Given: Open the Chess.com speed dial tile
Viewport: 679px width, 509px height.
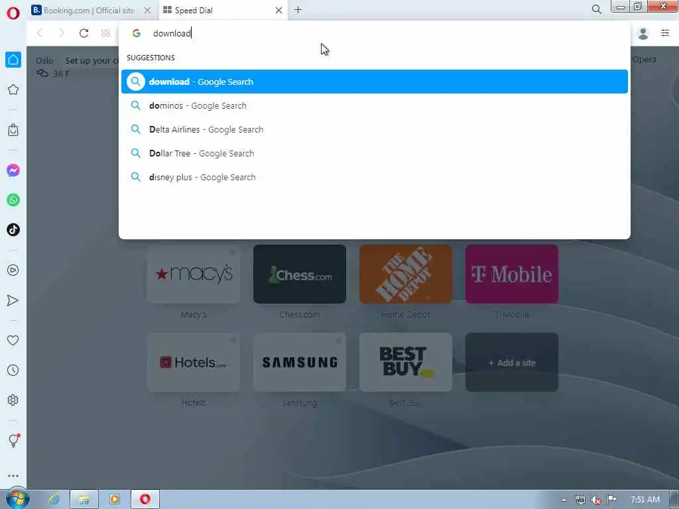Looking at the screenshot, I should pos(300,274).
